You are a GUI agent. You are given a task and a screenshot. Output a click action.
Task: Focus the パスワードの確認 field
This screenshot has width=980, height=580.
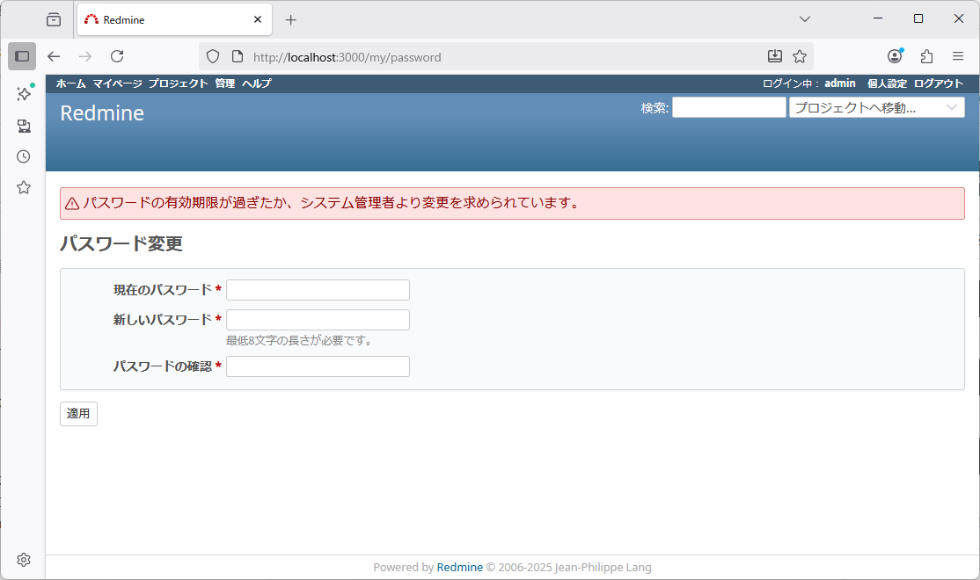[318, 366]
